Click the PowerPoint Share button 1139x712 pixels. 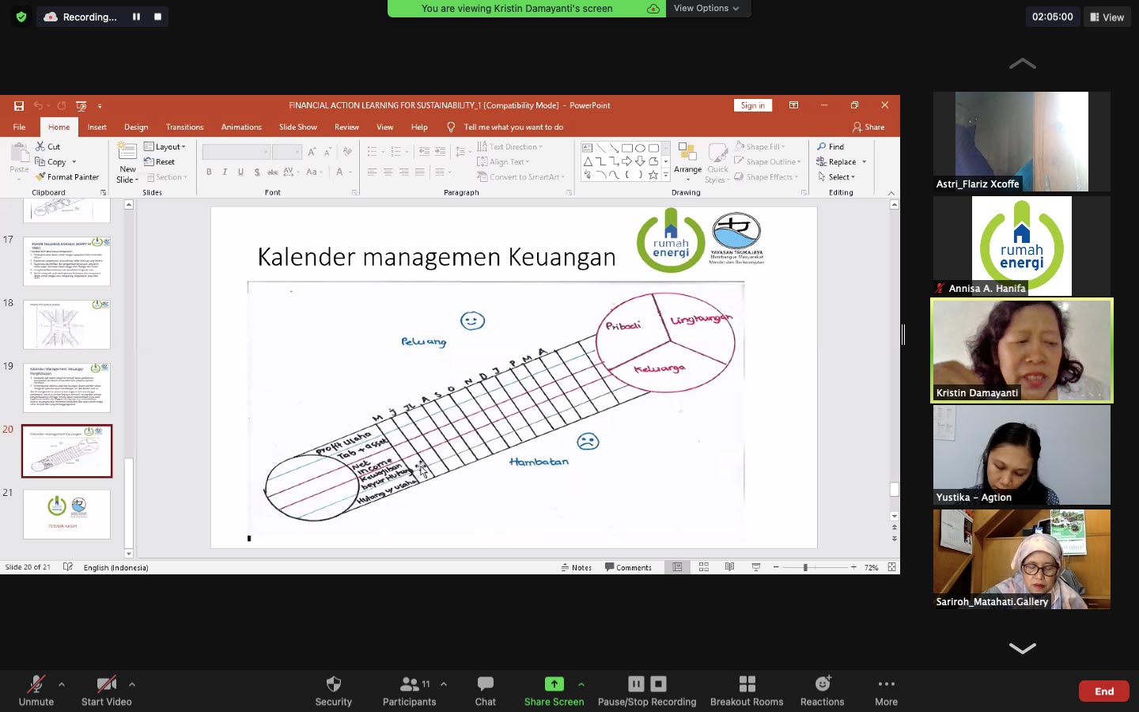868,127
